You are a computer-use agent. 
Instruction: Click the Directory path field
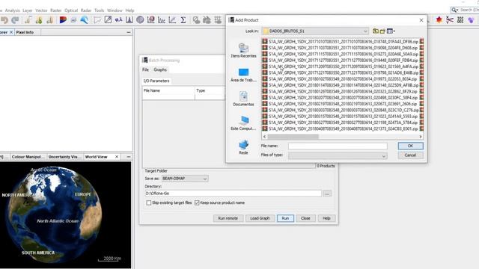pyautogui.click(x=233, y=194)
